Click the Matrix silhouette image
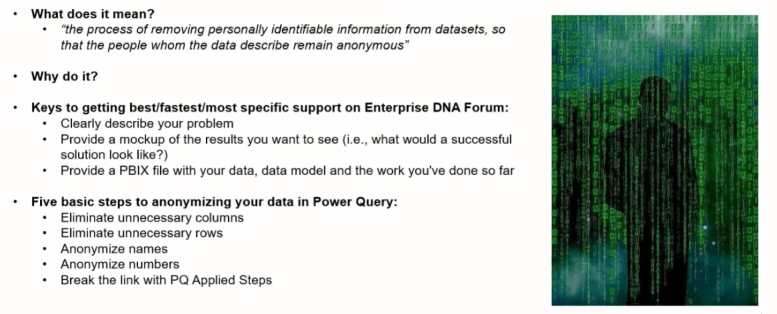 654,160
